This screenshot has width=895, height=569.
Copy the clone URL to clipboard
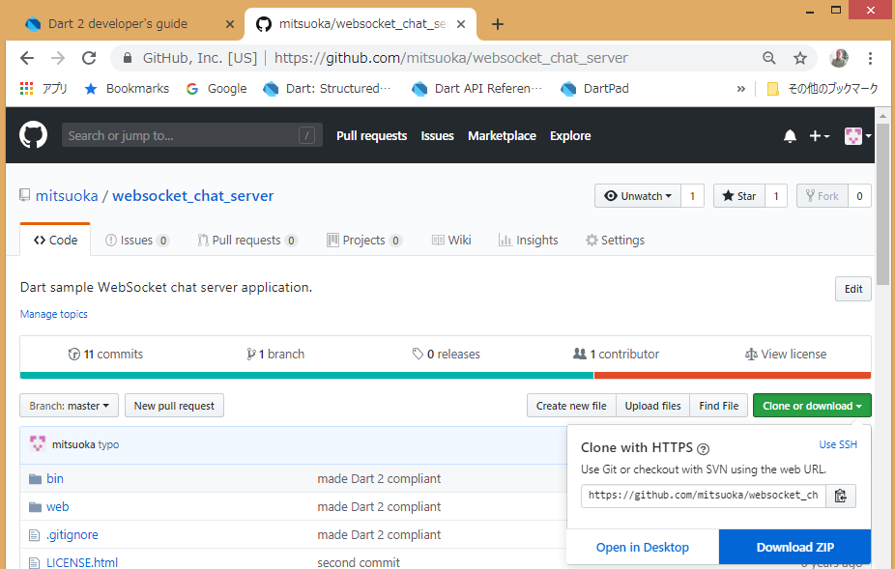point(840,496)
